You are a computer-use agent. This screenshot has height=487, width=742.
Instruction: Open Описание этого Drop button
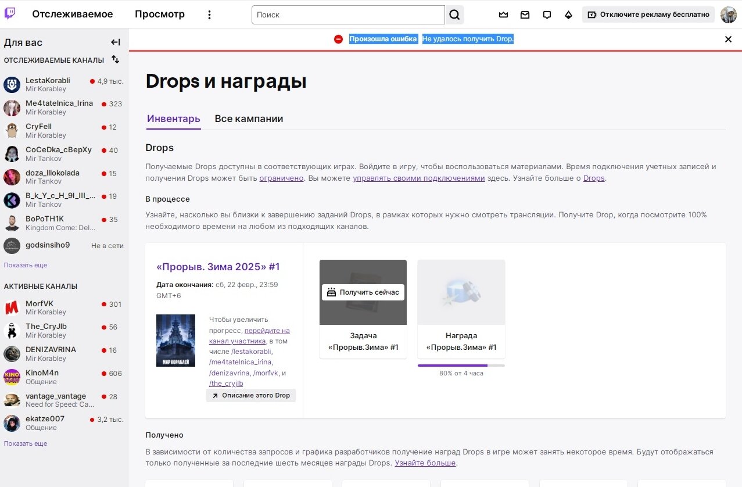point(251,396)
